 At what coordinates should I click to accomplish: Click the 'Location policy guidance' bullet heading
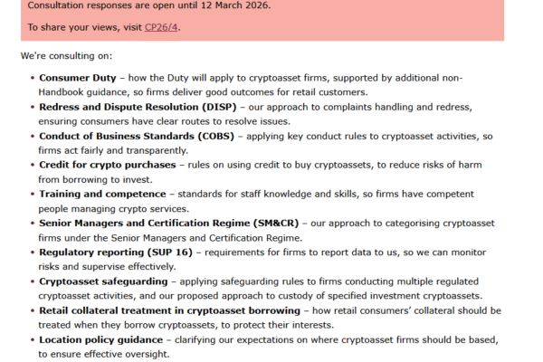click(x=102, y=340)
